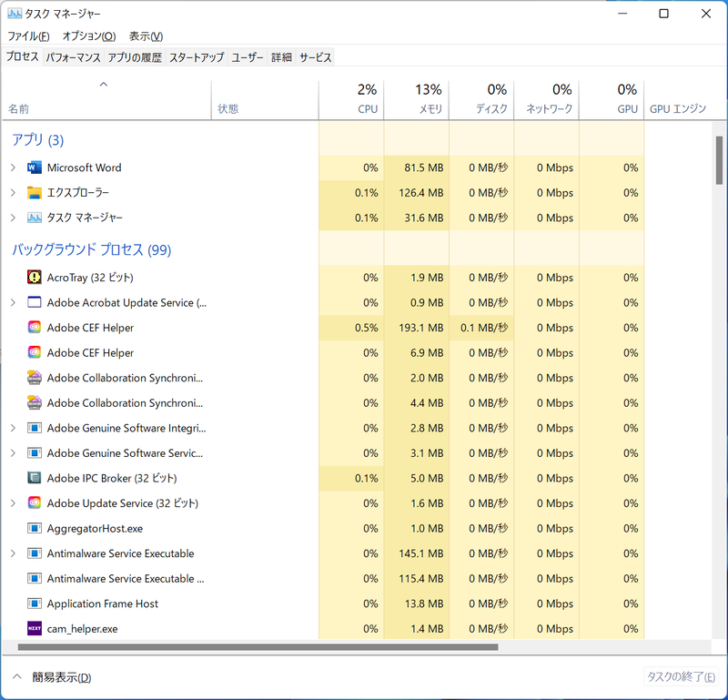Sort by the ディスク column header
Viewport: 728px width, 700px height.
point(481,100)
